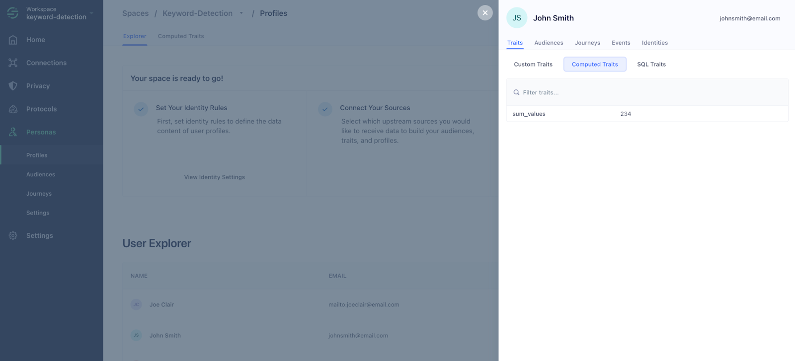Select the Identities tab
This screenshot has height=361, width=795.
[654, 43]
